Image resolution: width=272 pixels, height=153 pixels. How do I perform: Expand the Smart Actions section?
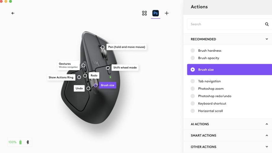tap(267, 136)
